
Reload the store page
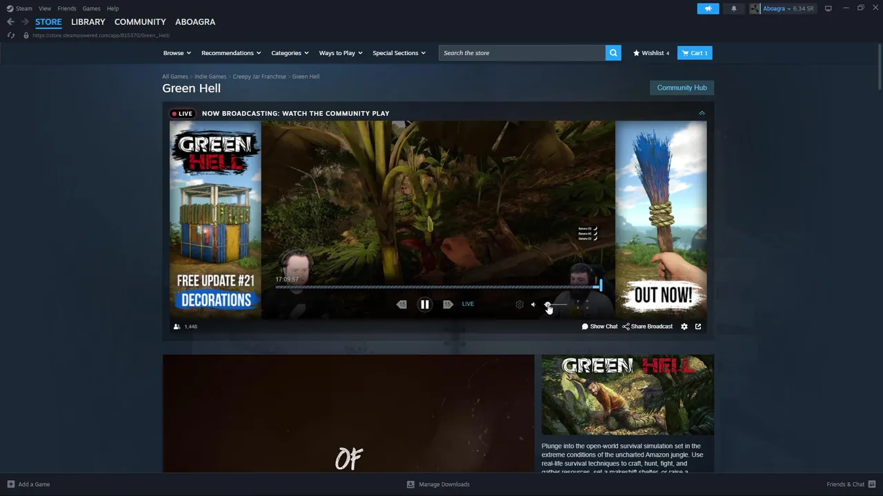(10, 35)
